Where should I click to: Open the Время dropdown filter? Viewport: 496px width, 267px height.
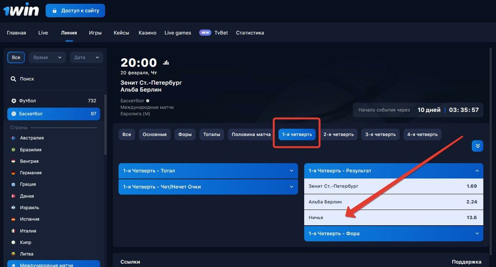tap(48, 57)
